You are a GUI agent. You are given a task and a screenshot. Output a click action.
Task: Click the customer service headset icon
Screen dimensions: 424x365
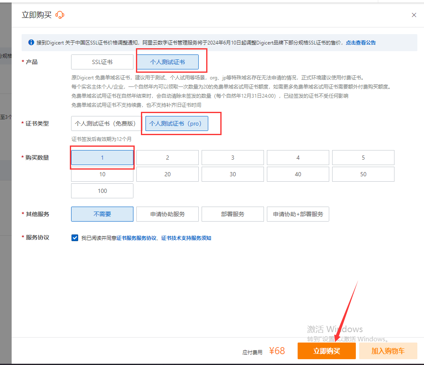coord(60,15)
